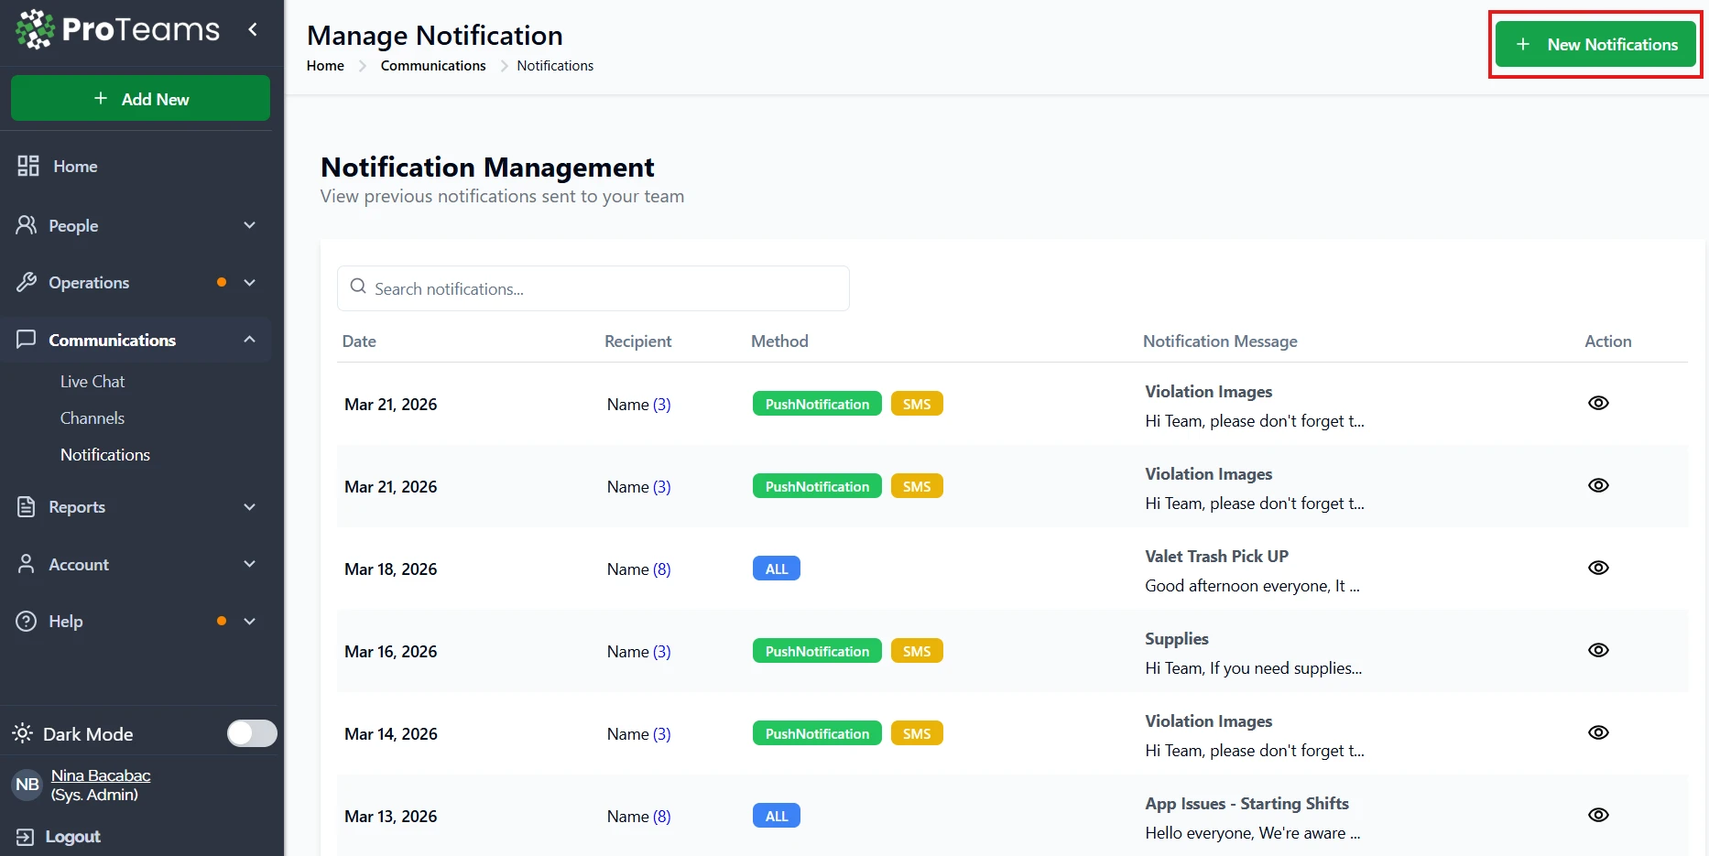Click the New Notifications button

coord(1595,45)
